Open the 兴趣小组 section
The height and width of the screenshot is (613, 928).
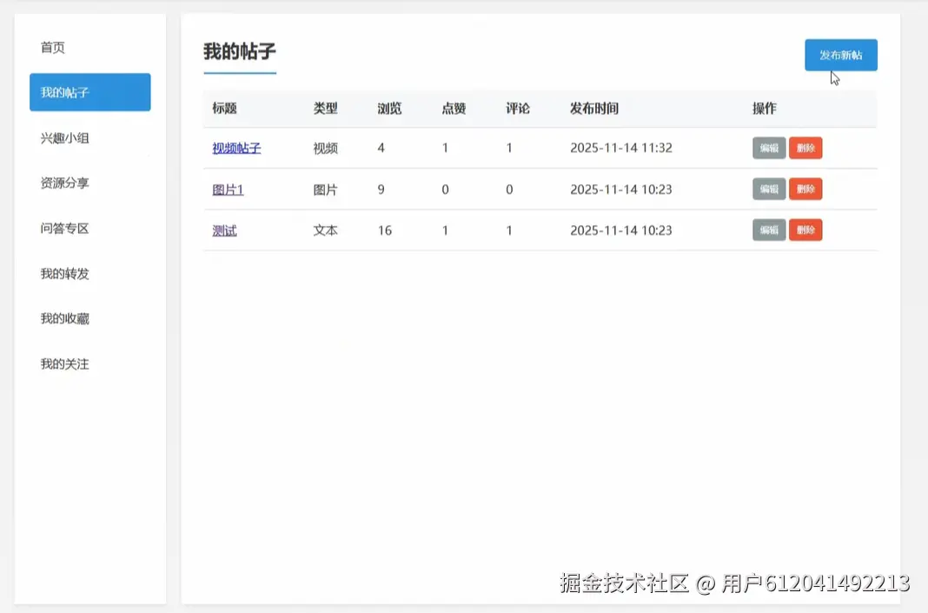click(x=64, y=137)
